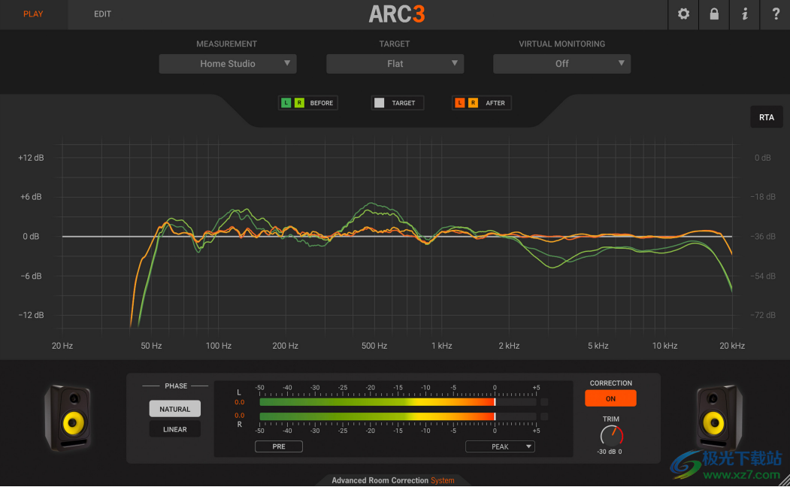This screenshot has height=487, width=790.
Task: Open the settings gear icon
Action: tap(683, 14)
